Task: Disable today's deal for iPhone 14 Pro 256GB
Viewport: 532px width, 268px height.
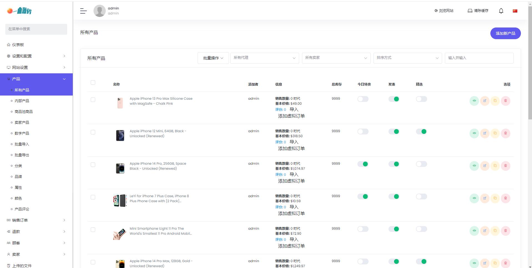Action: pyautogui.click(x=363, y=164)
